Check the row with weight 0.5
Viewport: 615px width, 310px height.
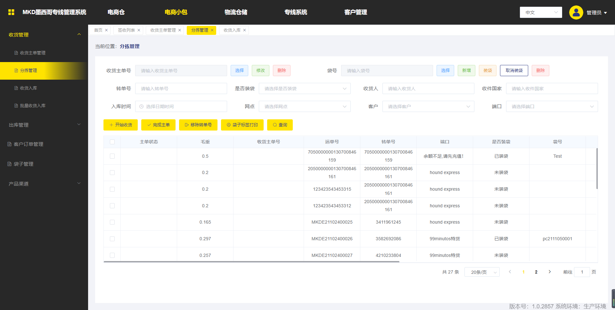(x=112, y=156)
